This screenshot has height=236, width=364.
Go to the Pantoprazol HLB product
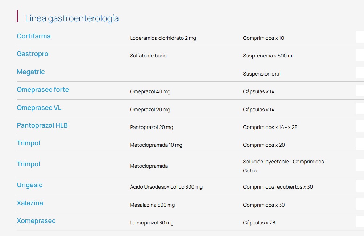click(x=42, y=125)
